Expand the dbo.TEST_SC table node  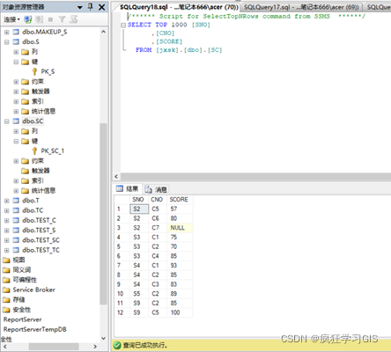click(7, 240)
